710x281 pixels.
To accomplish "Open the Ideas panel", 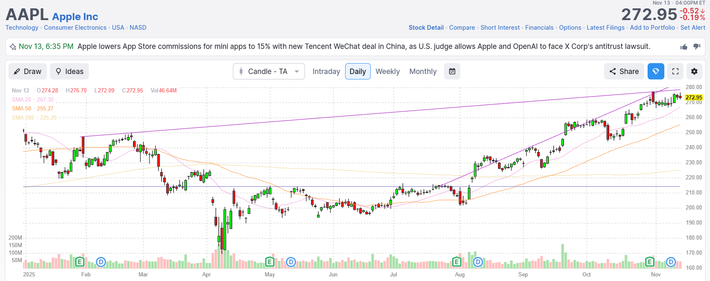I will (x=69, y=72).
